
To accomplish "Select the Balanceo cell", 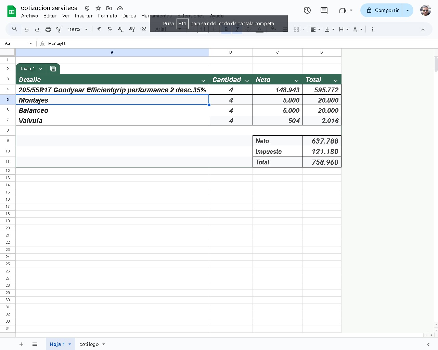I will [x=112, y=110].
